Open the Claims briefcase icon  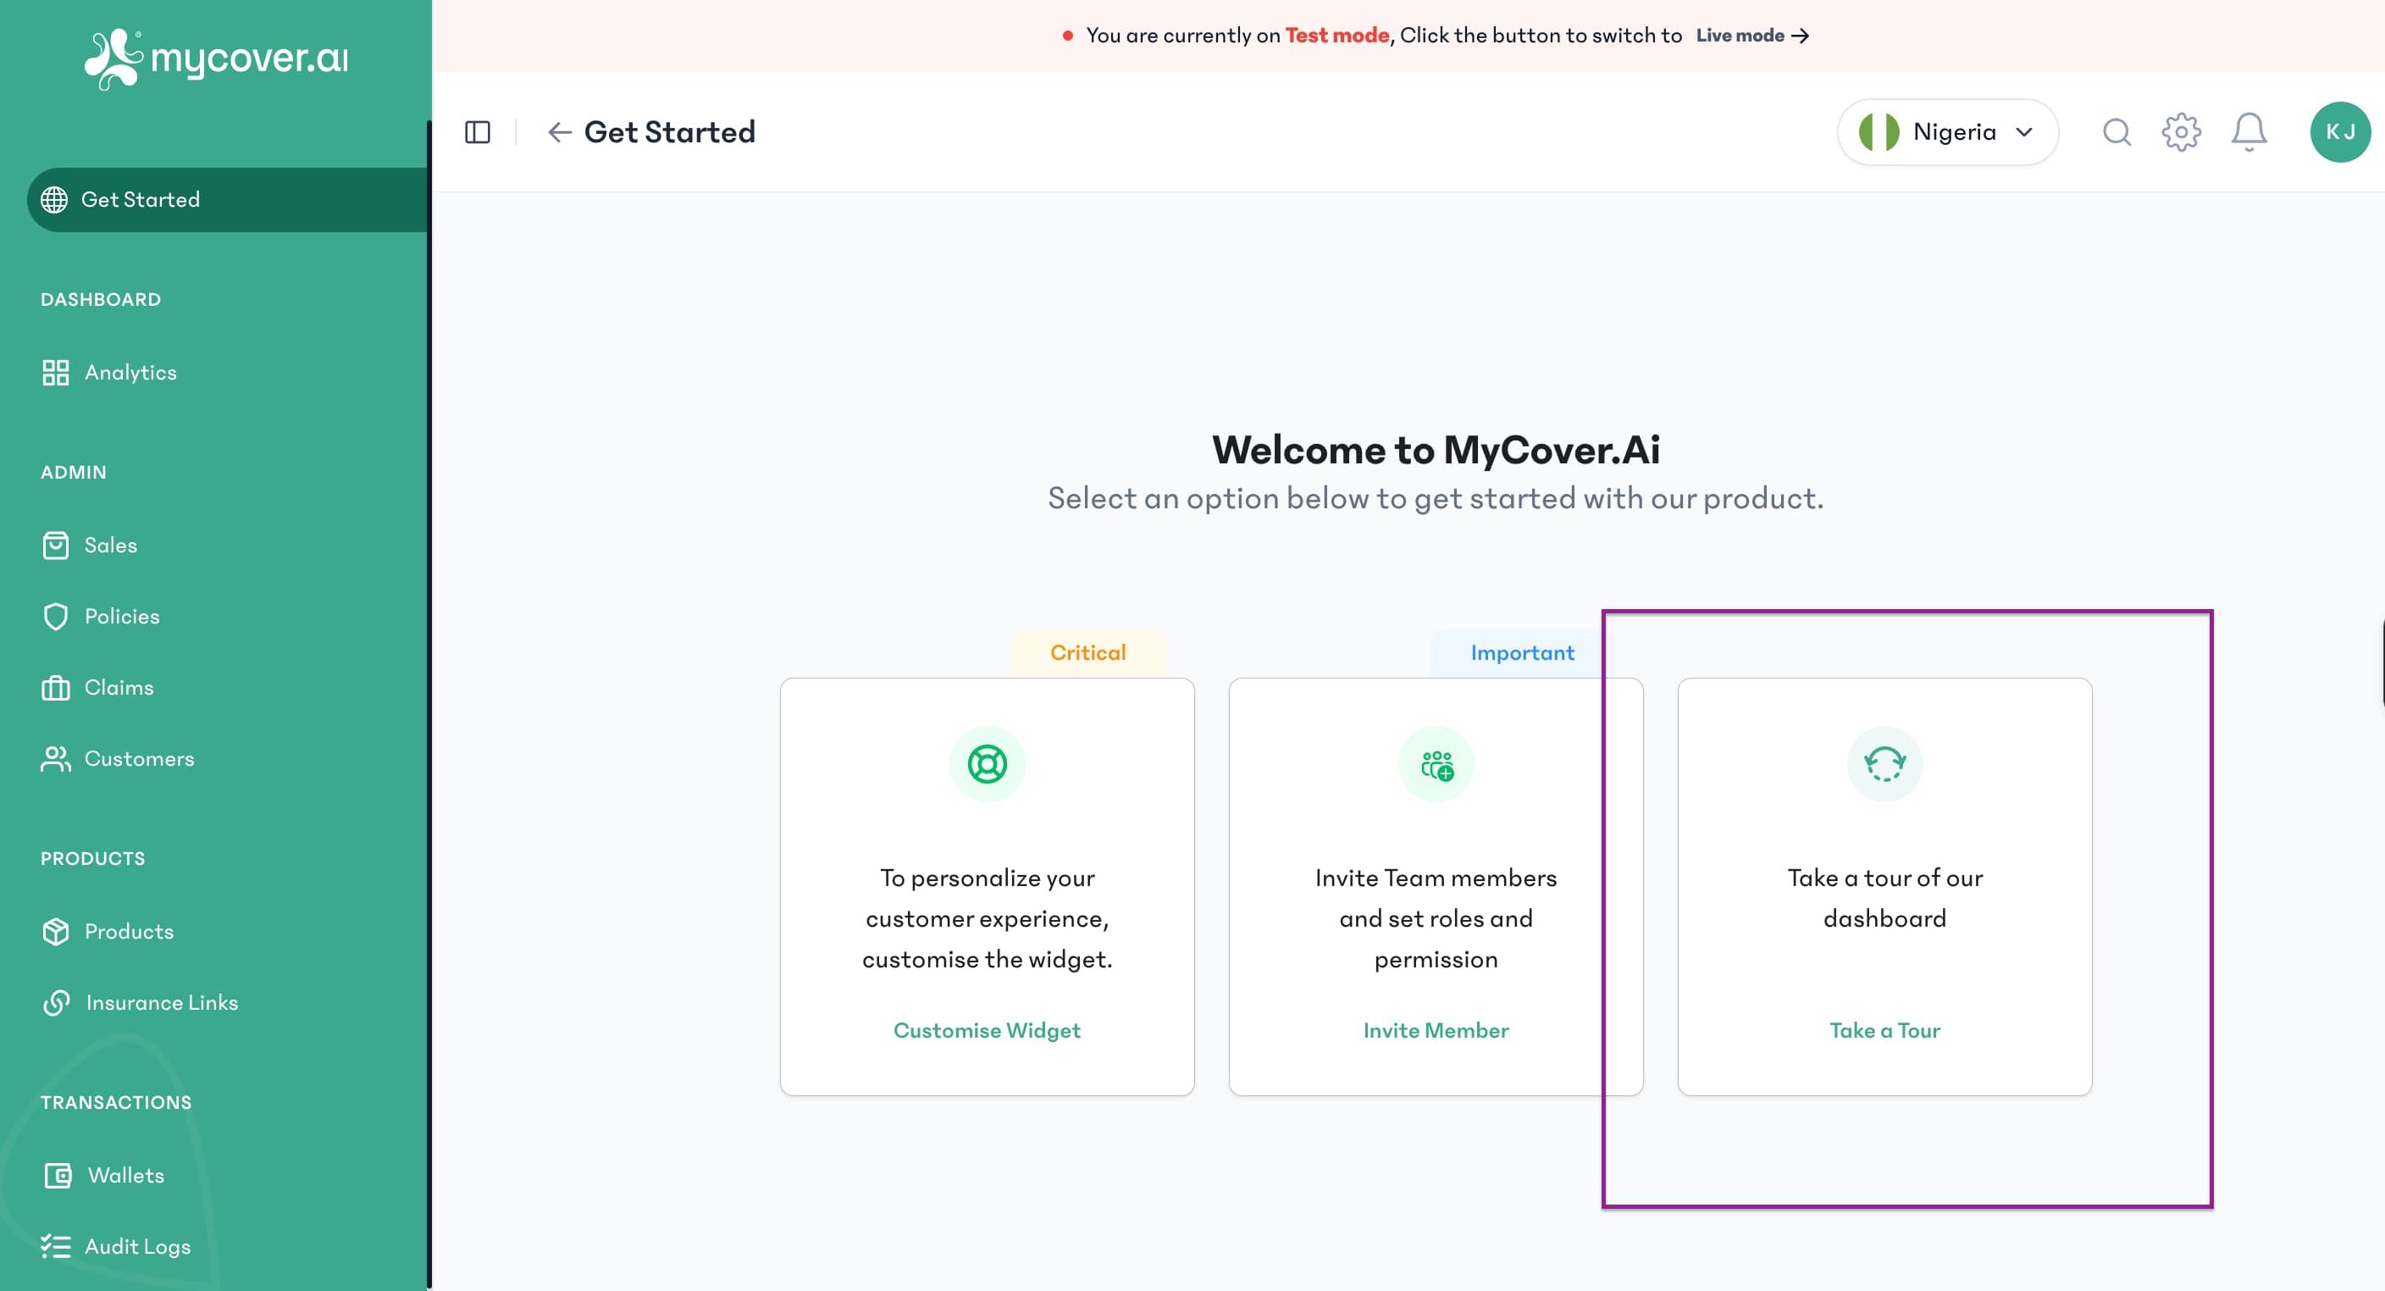[57, 686]
